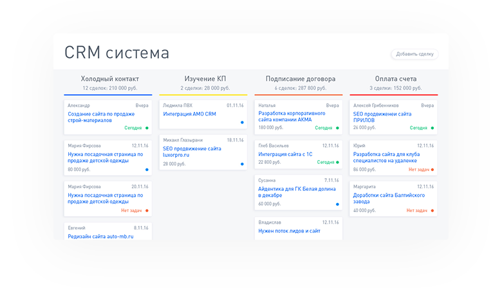Click green status dot on Наталья card
The image size is (502, 288).
tap(337, 128)
